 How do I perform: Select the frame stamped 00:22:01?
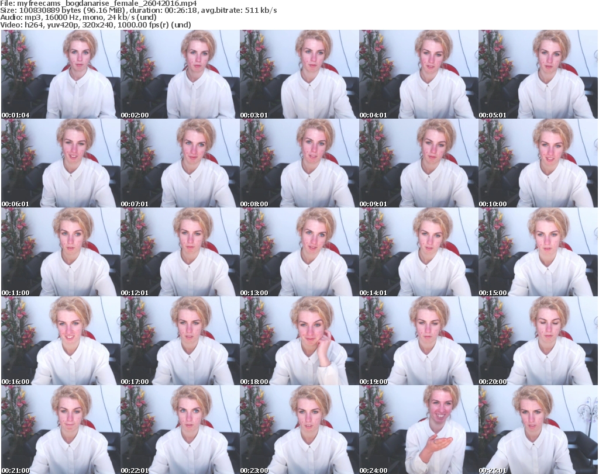[180, 430]
